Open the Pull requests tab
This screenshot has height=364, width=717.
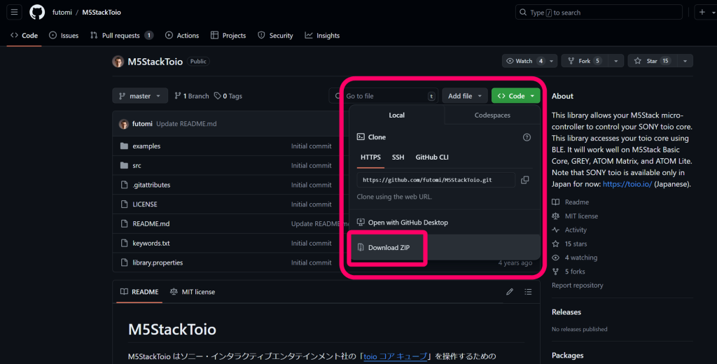click(121, 35)
